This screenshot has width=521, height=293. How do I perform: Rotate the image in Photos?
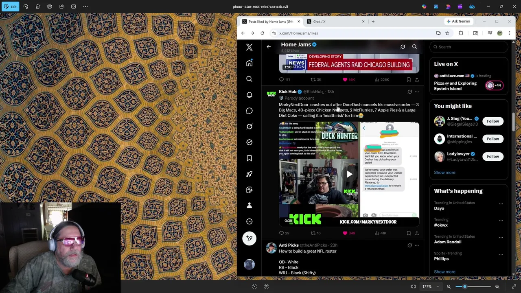coord(26,7)
